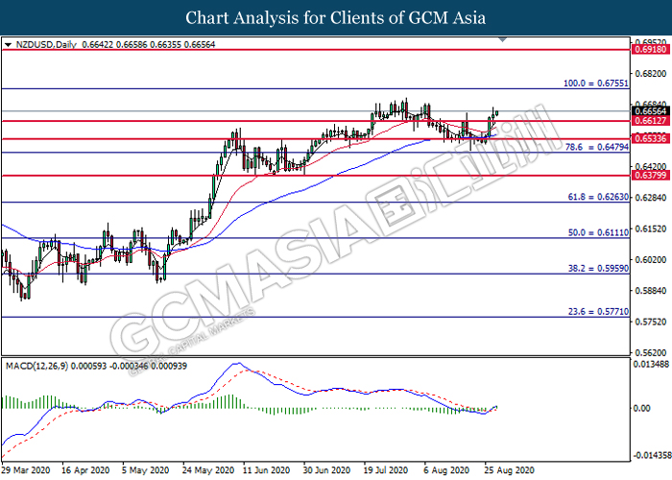This screenshot has height=480, width=672.
Task: Click the 23.6 = 0.57710 Fibonacci label
Action: click(x=598, y=312)
